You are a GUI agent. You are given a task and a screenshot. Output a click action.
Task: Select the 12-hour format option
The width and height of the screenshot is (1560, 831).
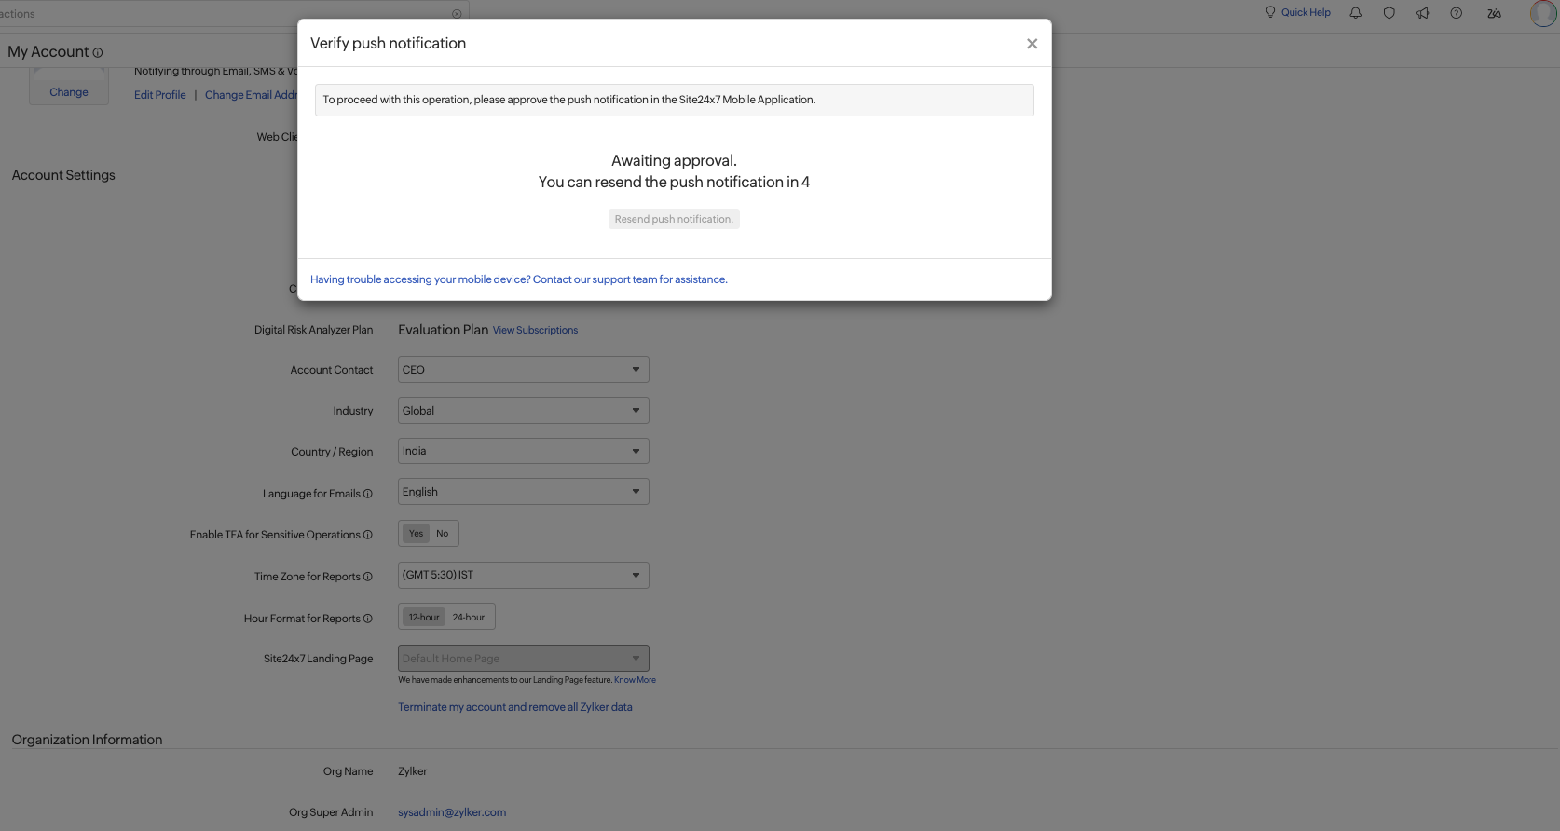[x=424, y=618]
